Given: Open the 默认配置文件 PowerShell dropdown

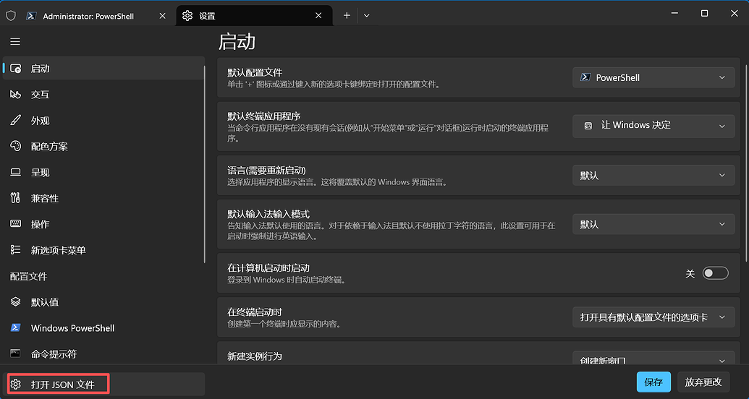Looking at the screenshot, I should [653, 77].
